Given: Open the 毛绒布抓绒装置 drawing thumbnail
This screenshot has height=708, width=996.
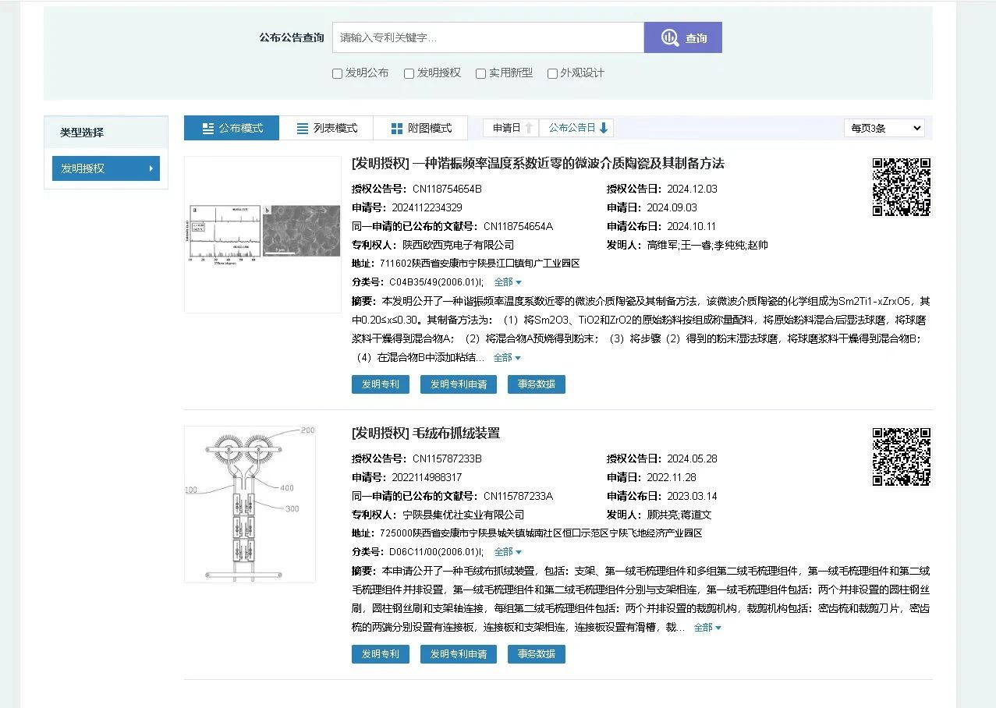Looking at the screenshot, I should pos(250,504).
